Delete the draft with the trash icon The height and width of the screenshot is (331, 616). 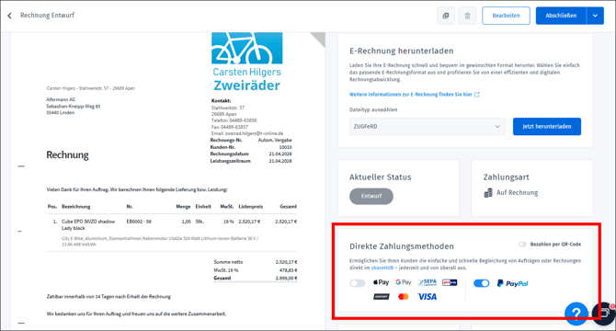[x=467, y=16]
